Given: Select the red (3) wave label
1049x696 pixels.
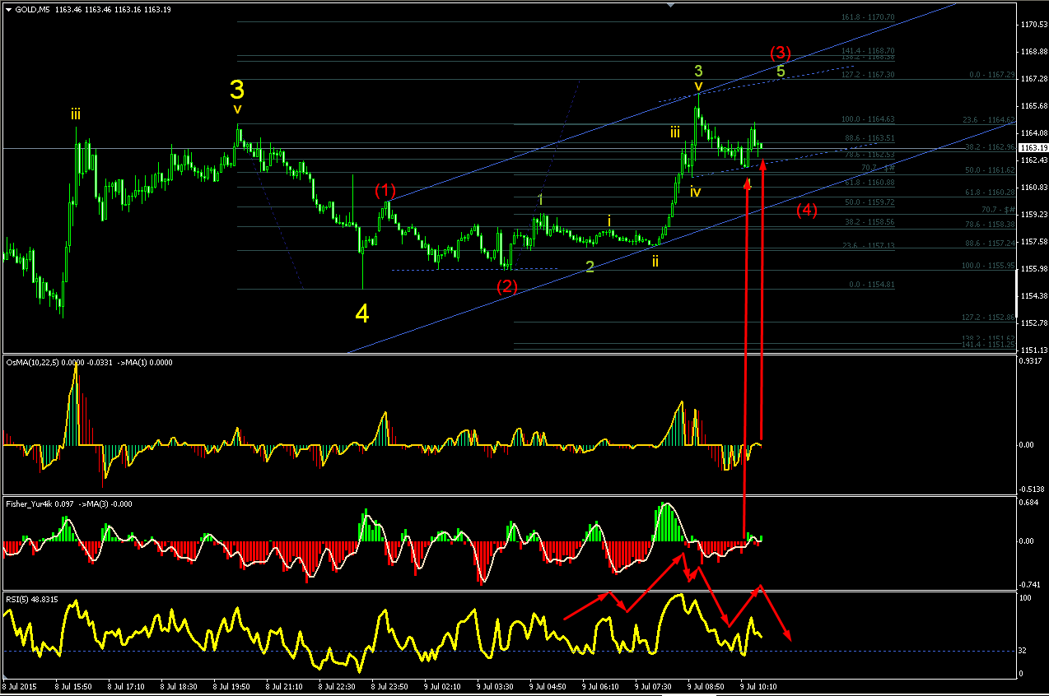Looking at the screenshot, I should [781, 53].
